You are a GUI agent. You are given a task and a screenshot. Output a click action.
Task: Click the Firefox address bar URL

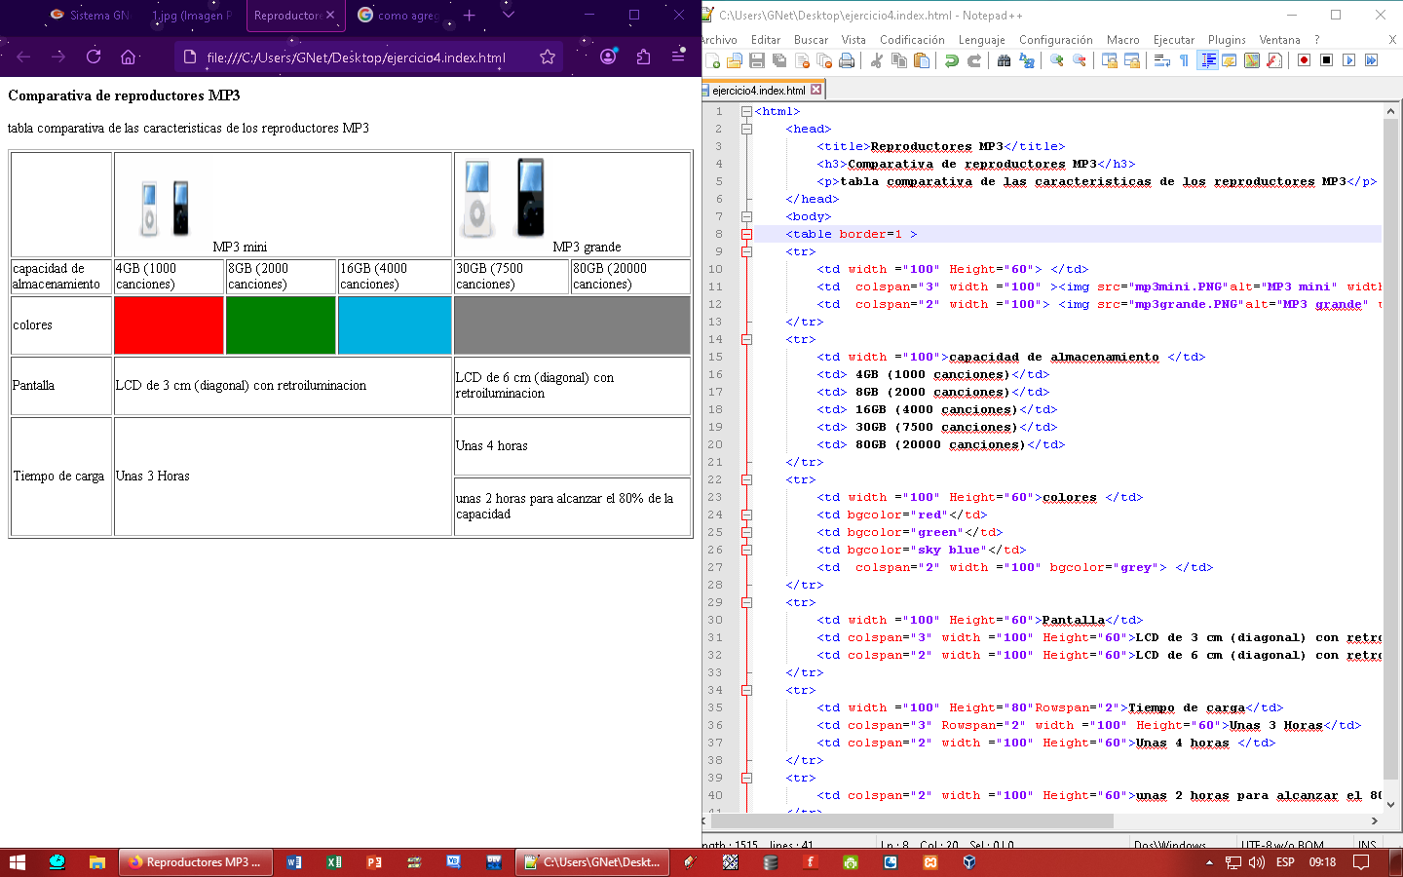coord(356,57)
